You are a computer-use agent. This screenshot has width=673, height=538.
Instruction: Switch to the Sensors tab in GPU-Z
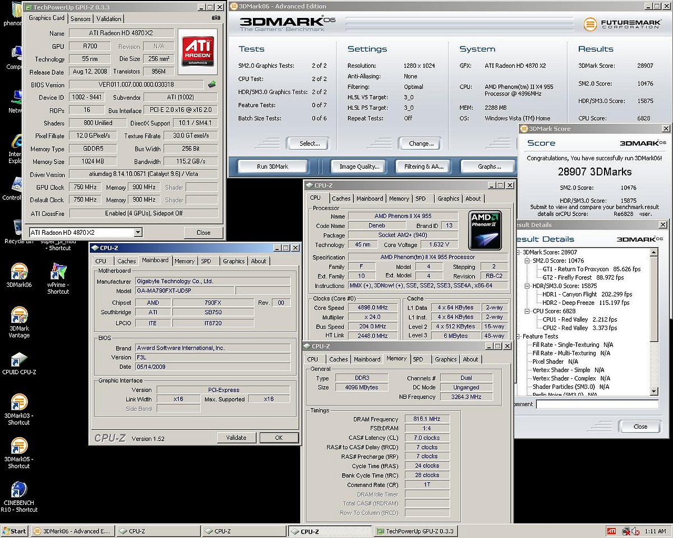pos(80,18)
